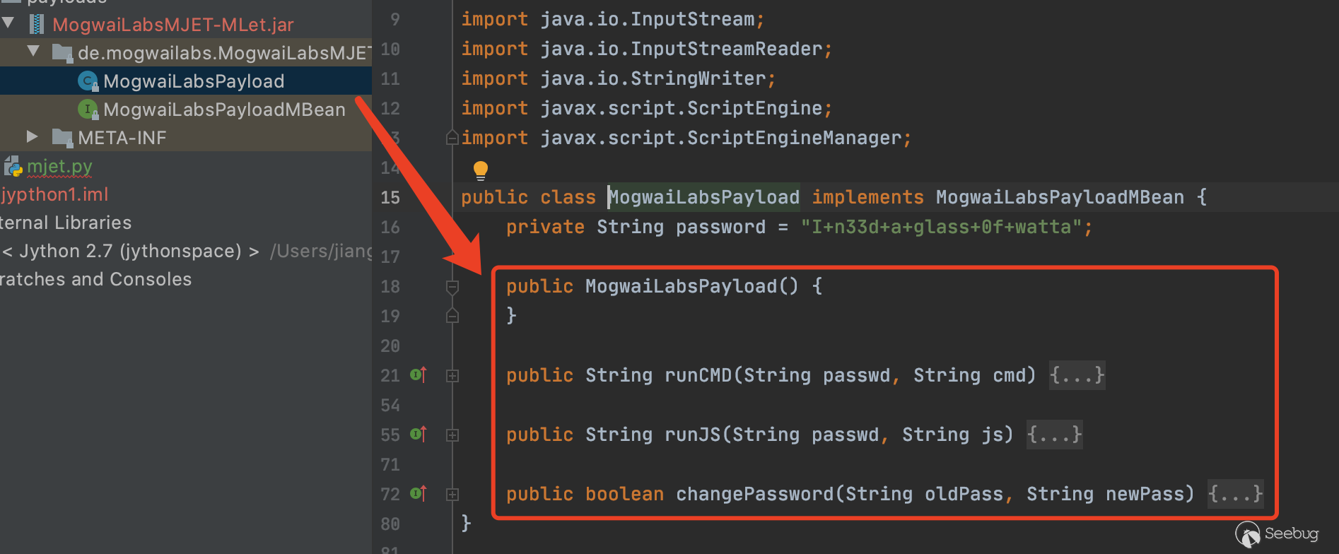Collapse the MogwaiLabsMJET-MLet.jar tree node arrow

click(x=8, y=23)
